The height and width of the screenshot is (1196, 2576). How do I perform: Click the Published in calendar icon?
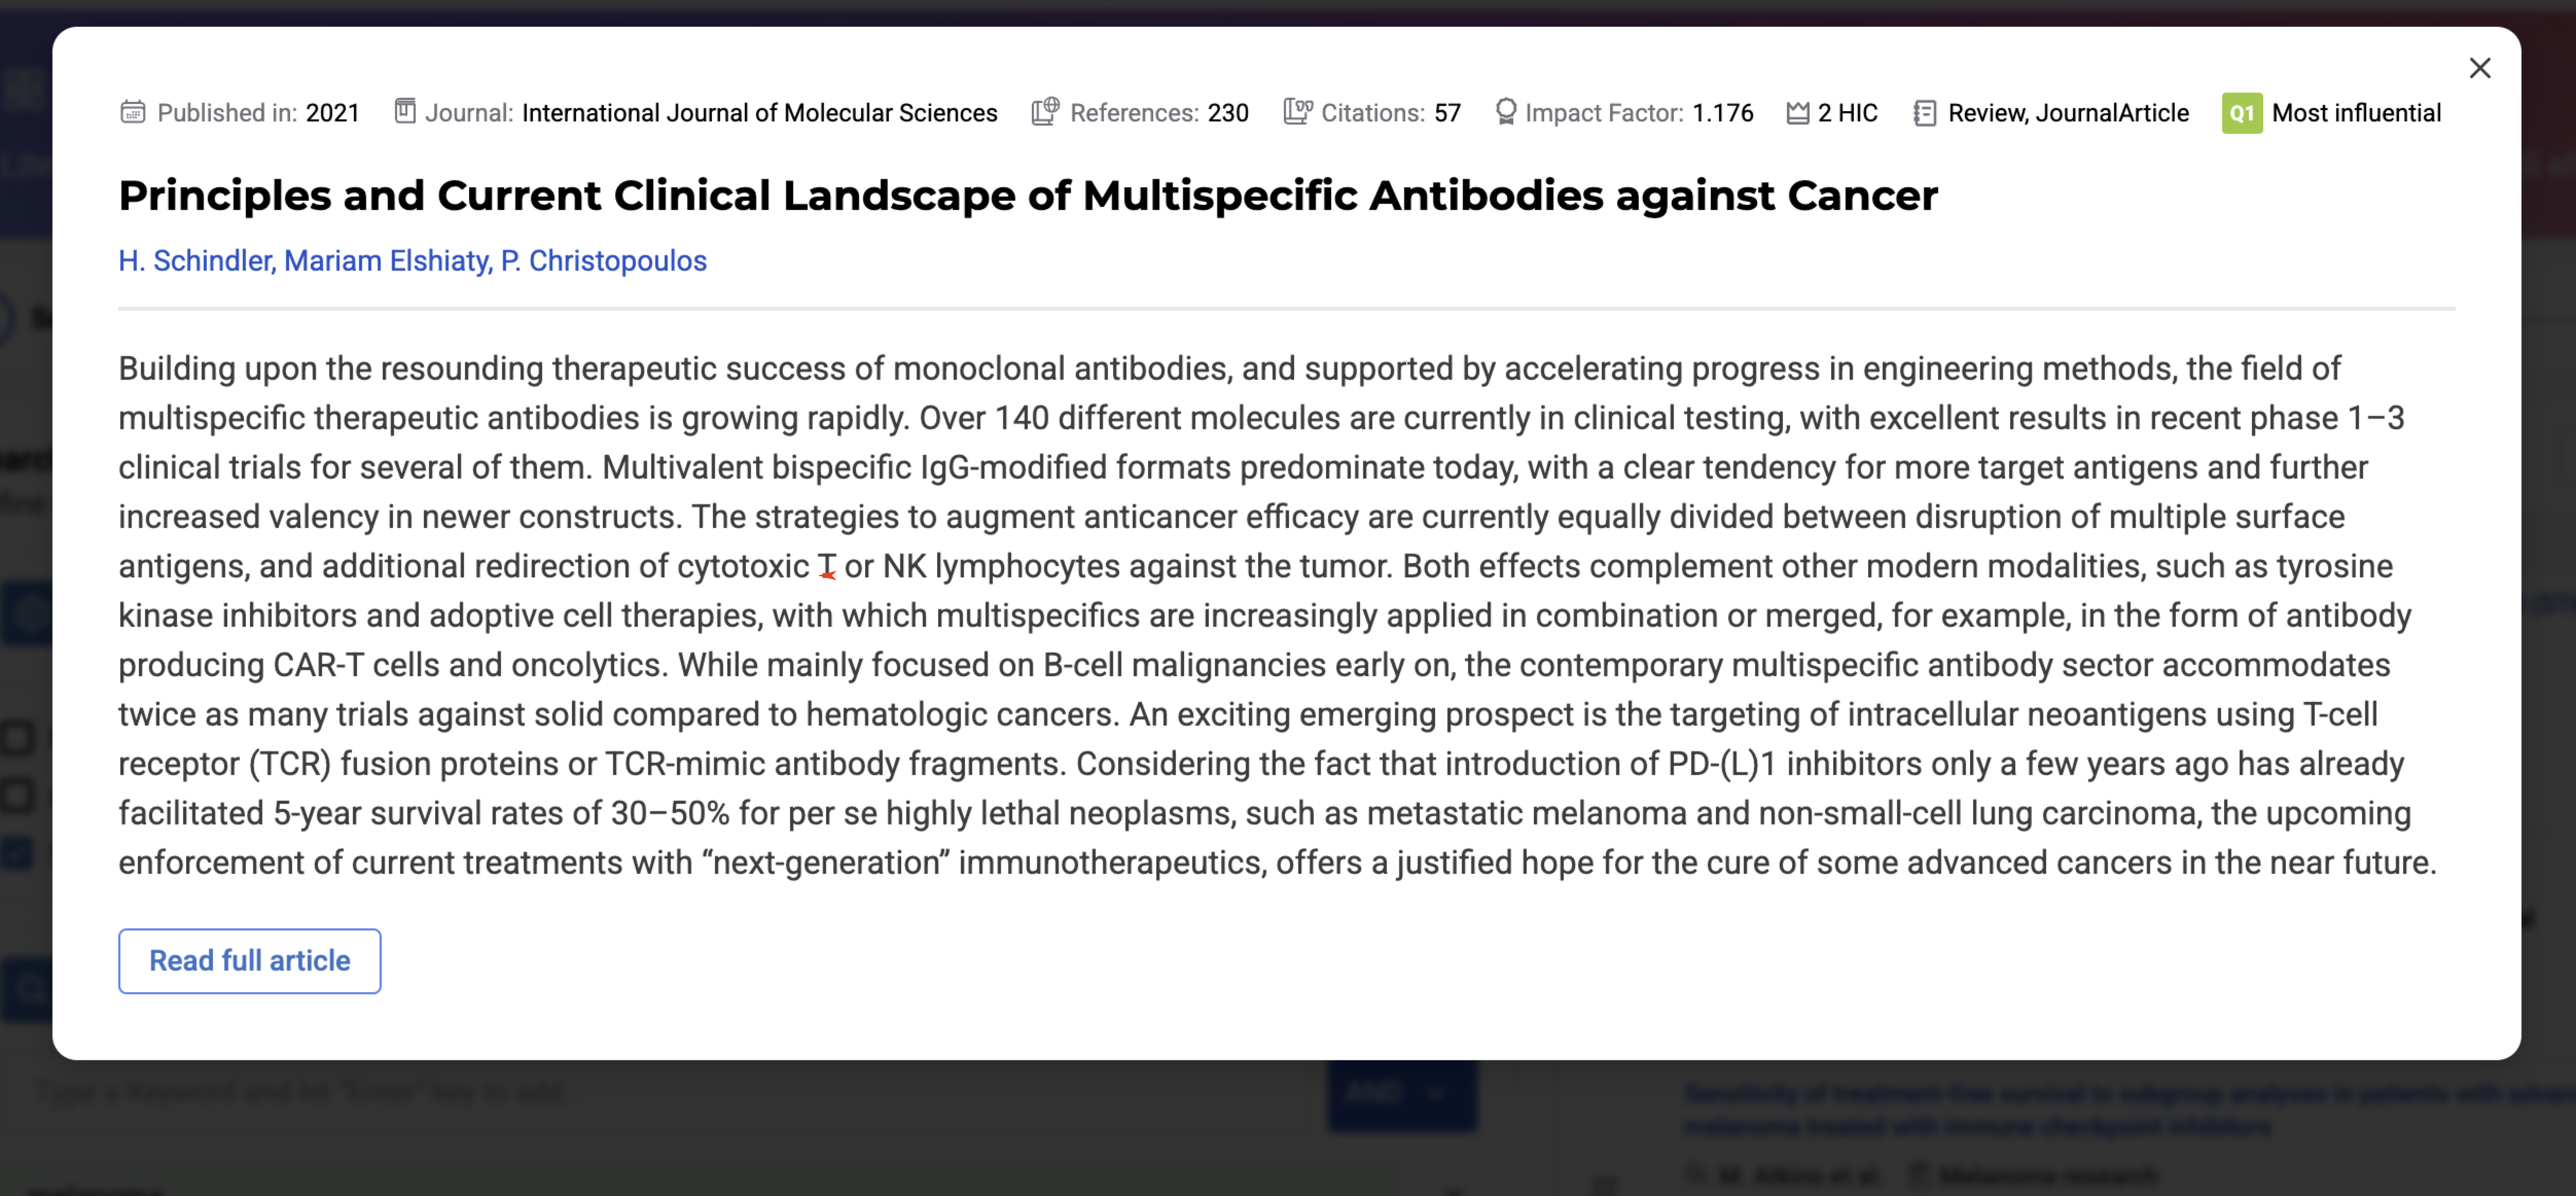[x=133, y=112]
